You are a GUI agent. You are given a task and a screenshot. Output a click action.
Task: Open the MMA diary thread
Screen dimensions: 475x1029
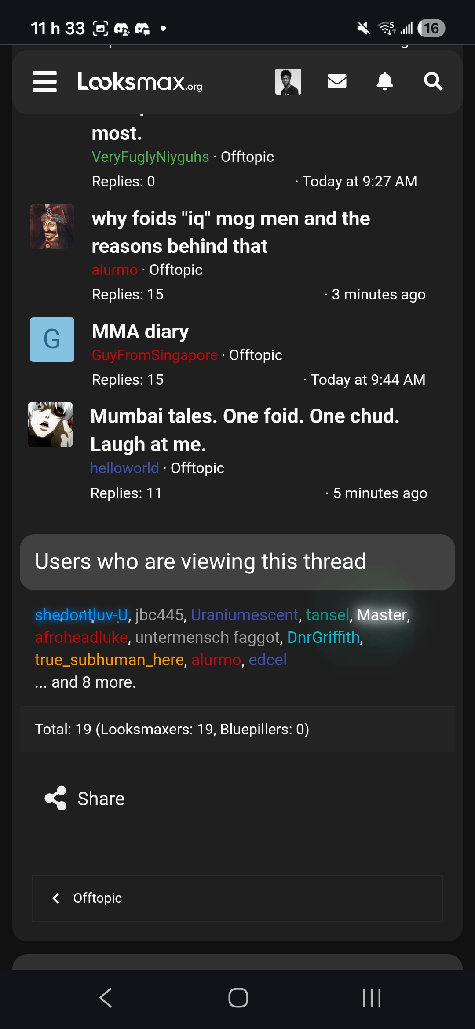[140, 332]
